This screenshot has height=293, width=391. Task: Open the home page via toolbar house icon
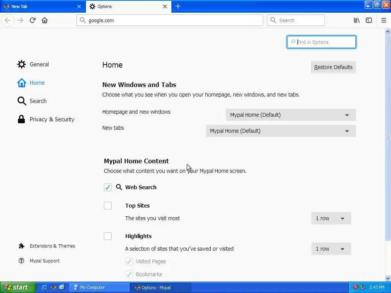[x=45, y=20]
